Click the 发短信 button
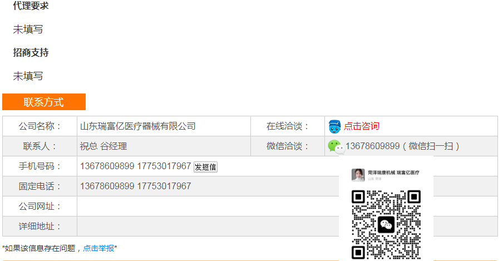Screen dimensions: 503x261 [x=206, y=167]
